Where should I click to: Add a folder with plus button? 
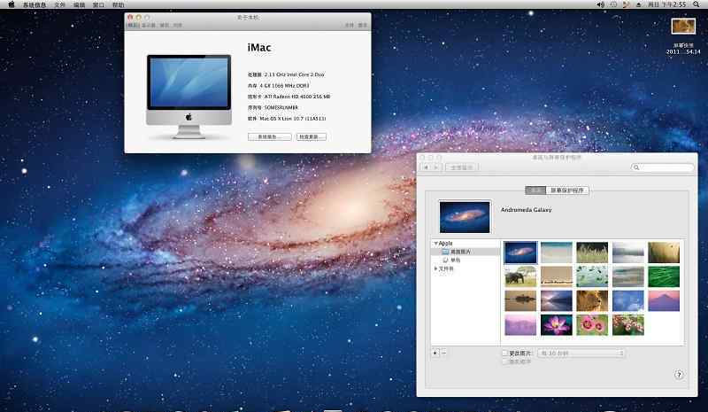click(435, 353)
